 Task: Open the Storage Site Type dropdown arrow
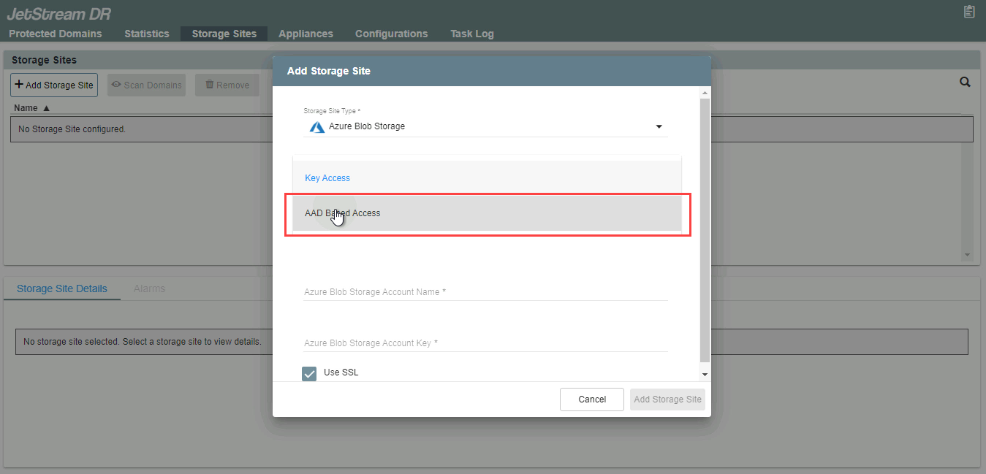659,126
